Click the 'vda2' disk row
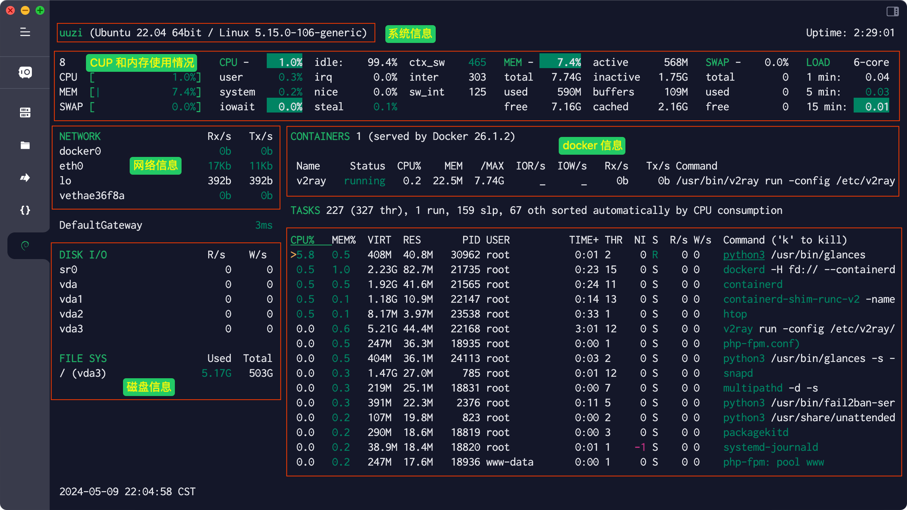 166,314
